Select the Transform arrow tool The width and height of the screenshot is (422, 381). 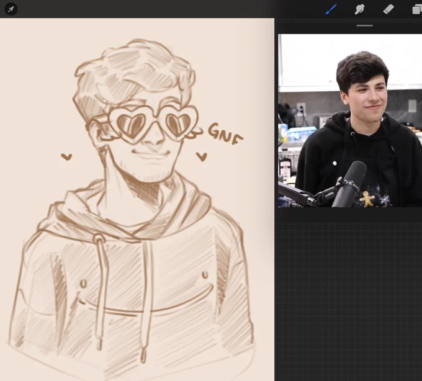coord(11,9)
